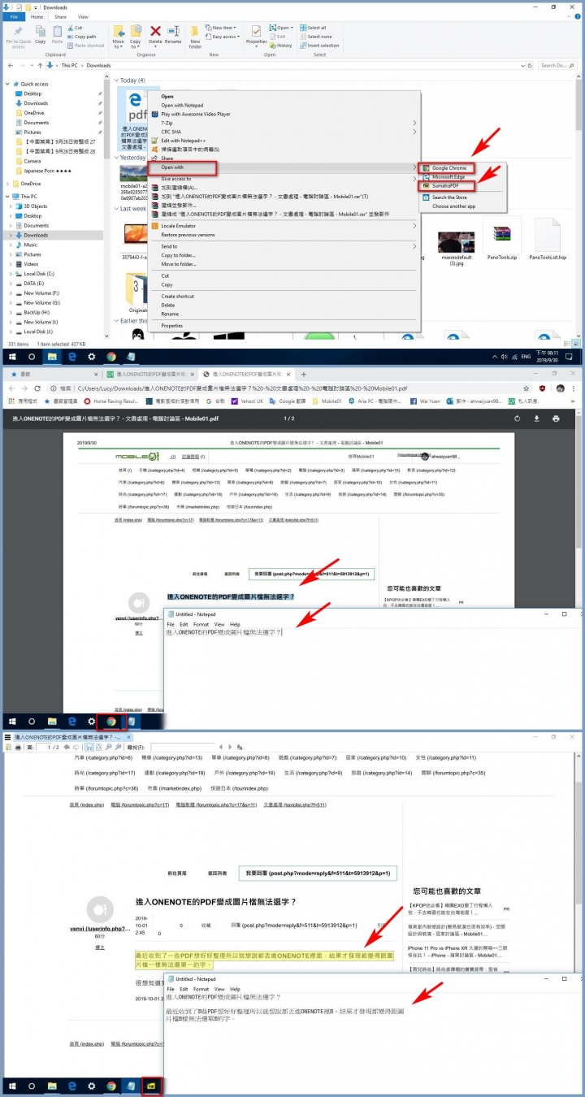Open the New item dropdown in ribbon

pos(222,28)
